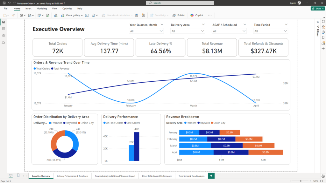Viewport: 326px width, 183px height.
Task: Open the Table view in left sidebar
Action: [x=4, y=29]
